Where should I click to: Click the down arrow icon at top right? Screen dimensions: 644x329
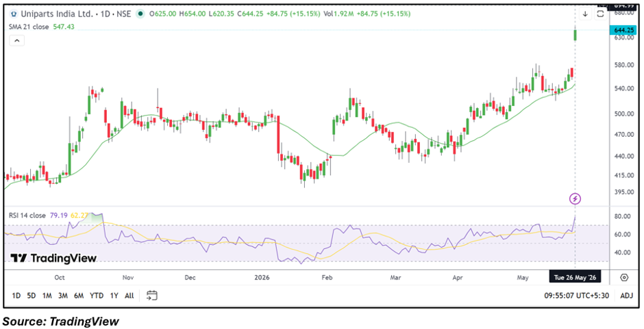tap(585, 14)
